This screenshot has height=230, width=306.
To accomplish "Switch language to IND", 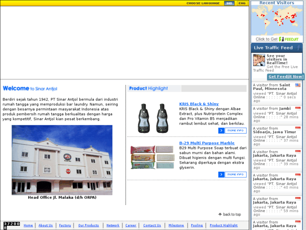I will 229,3.
